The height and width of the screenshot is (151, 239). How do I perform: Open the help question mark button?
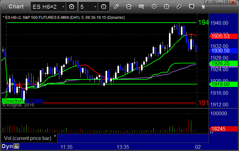[207, 2]
